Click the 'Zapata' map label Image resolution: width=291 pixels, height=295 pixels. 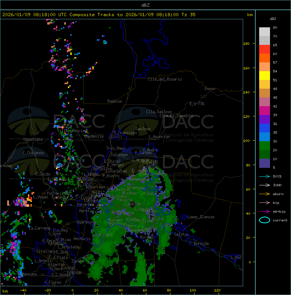pyautogui.click(x=78, y=261)
